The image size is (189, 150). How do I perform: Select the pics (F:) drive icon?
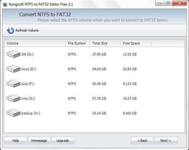[x=13, y=83]
